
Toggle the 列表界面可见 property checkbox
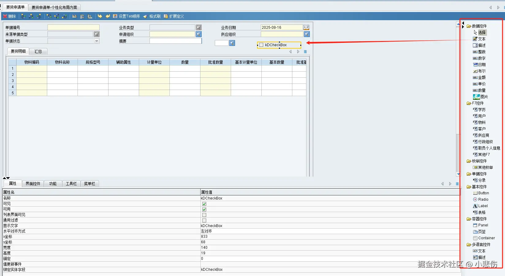204,215
